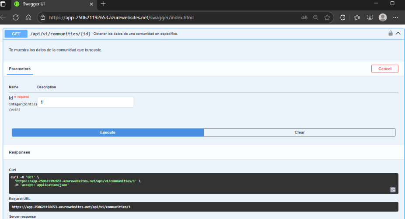Click the Responses section header
Viewport: 405px width, 219px height.
19,152
